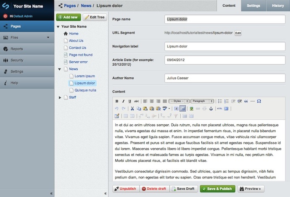The image size is (290, 197).
Task: Collapse the News tree node
Action: tap(60, 69)
